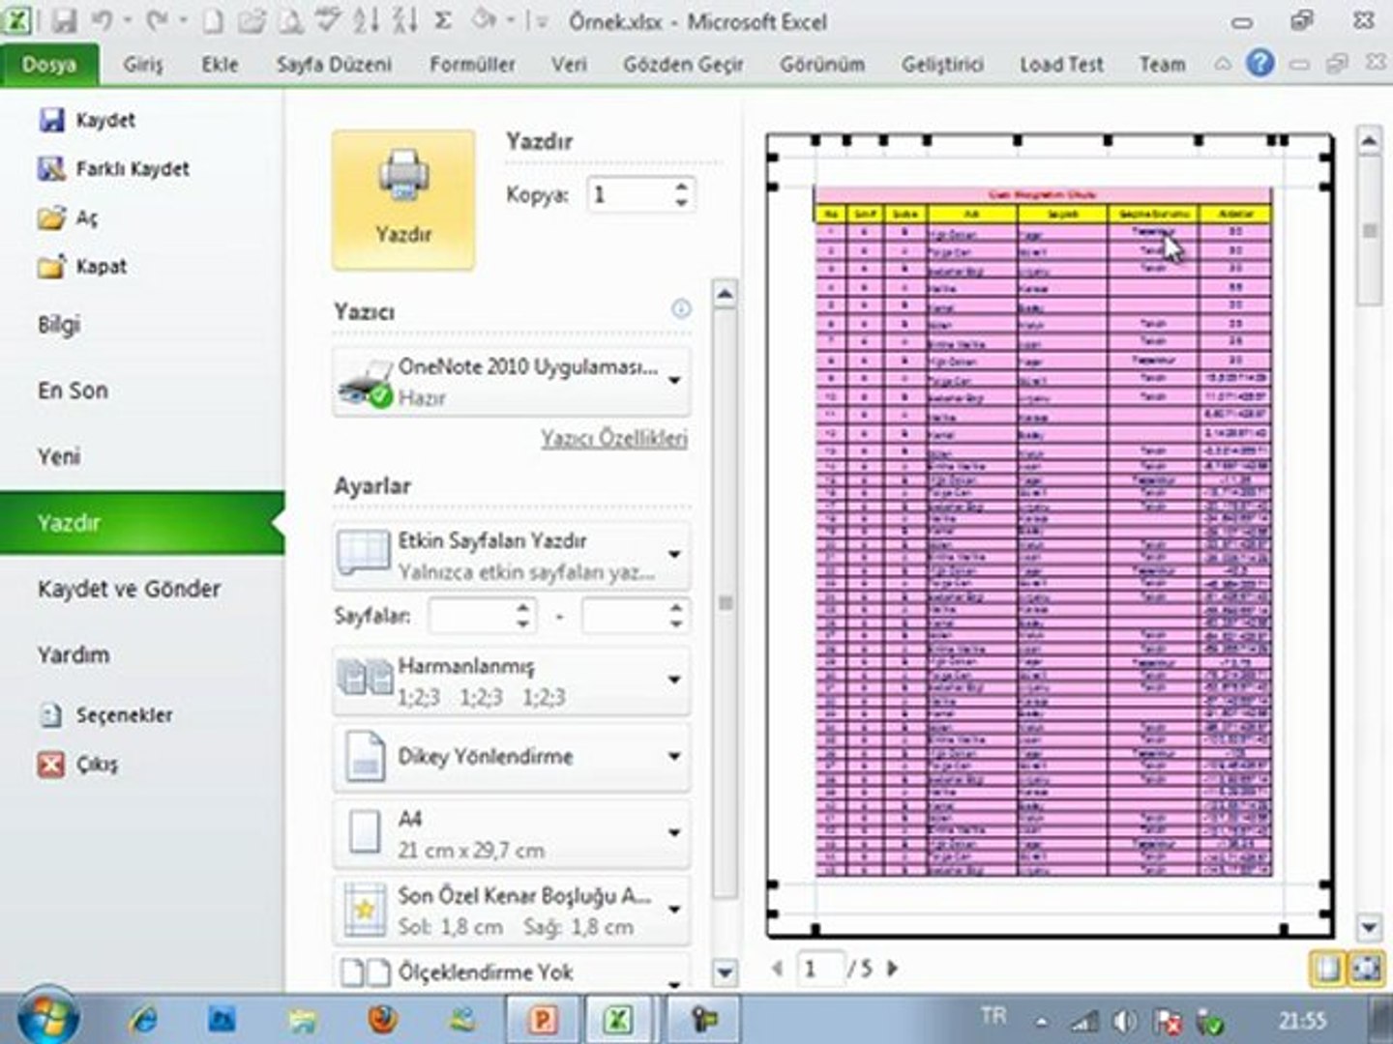This screenshot has height=1044, width=1393.
Task: Click the Çıkış exit icon
Action: [50, 765]
